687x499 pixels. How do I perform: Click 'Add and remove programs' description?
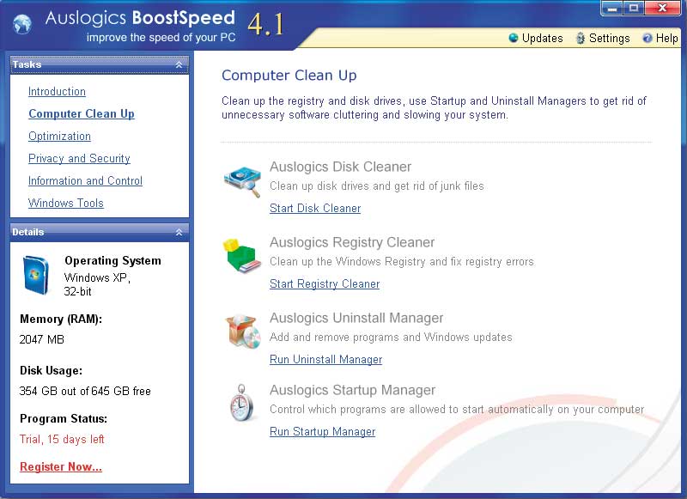click(x=391, y=337)
